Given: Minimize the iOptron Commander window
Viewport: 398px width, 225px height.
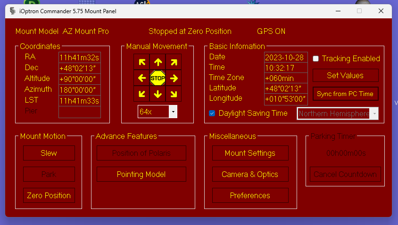Looking at the screenshot, I should [x=338, y=11].
